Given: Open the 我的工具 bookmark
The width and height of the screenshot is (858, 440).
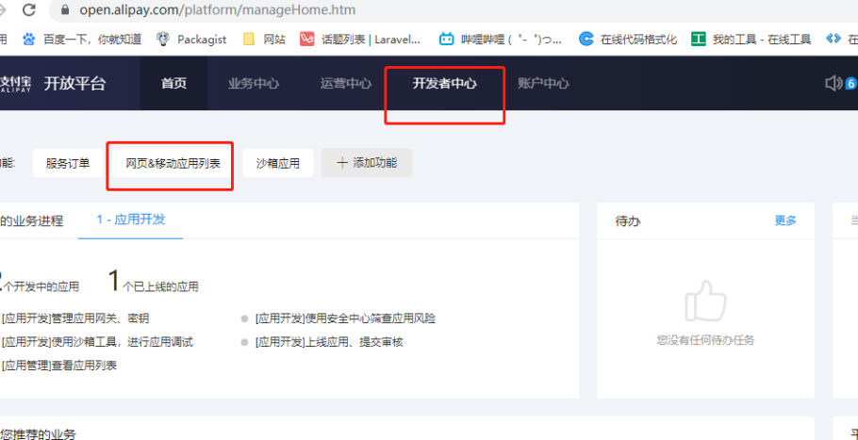Looking at the screenshot, I should pyautogui.click(x=751, y=40).
